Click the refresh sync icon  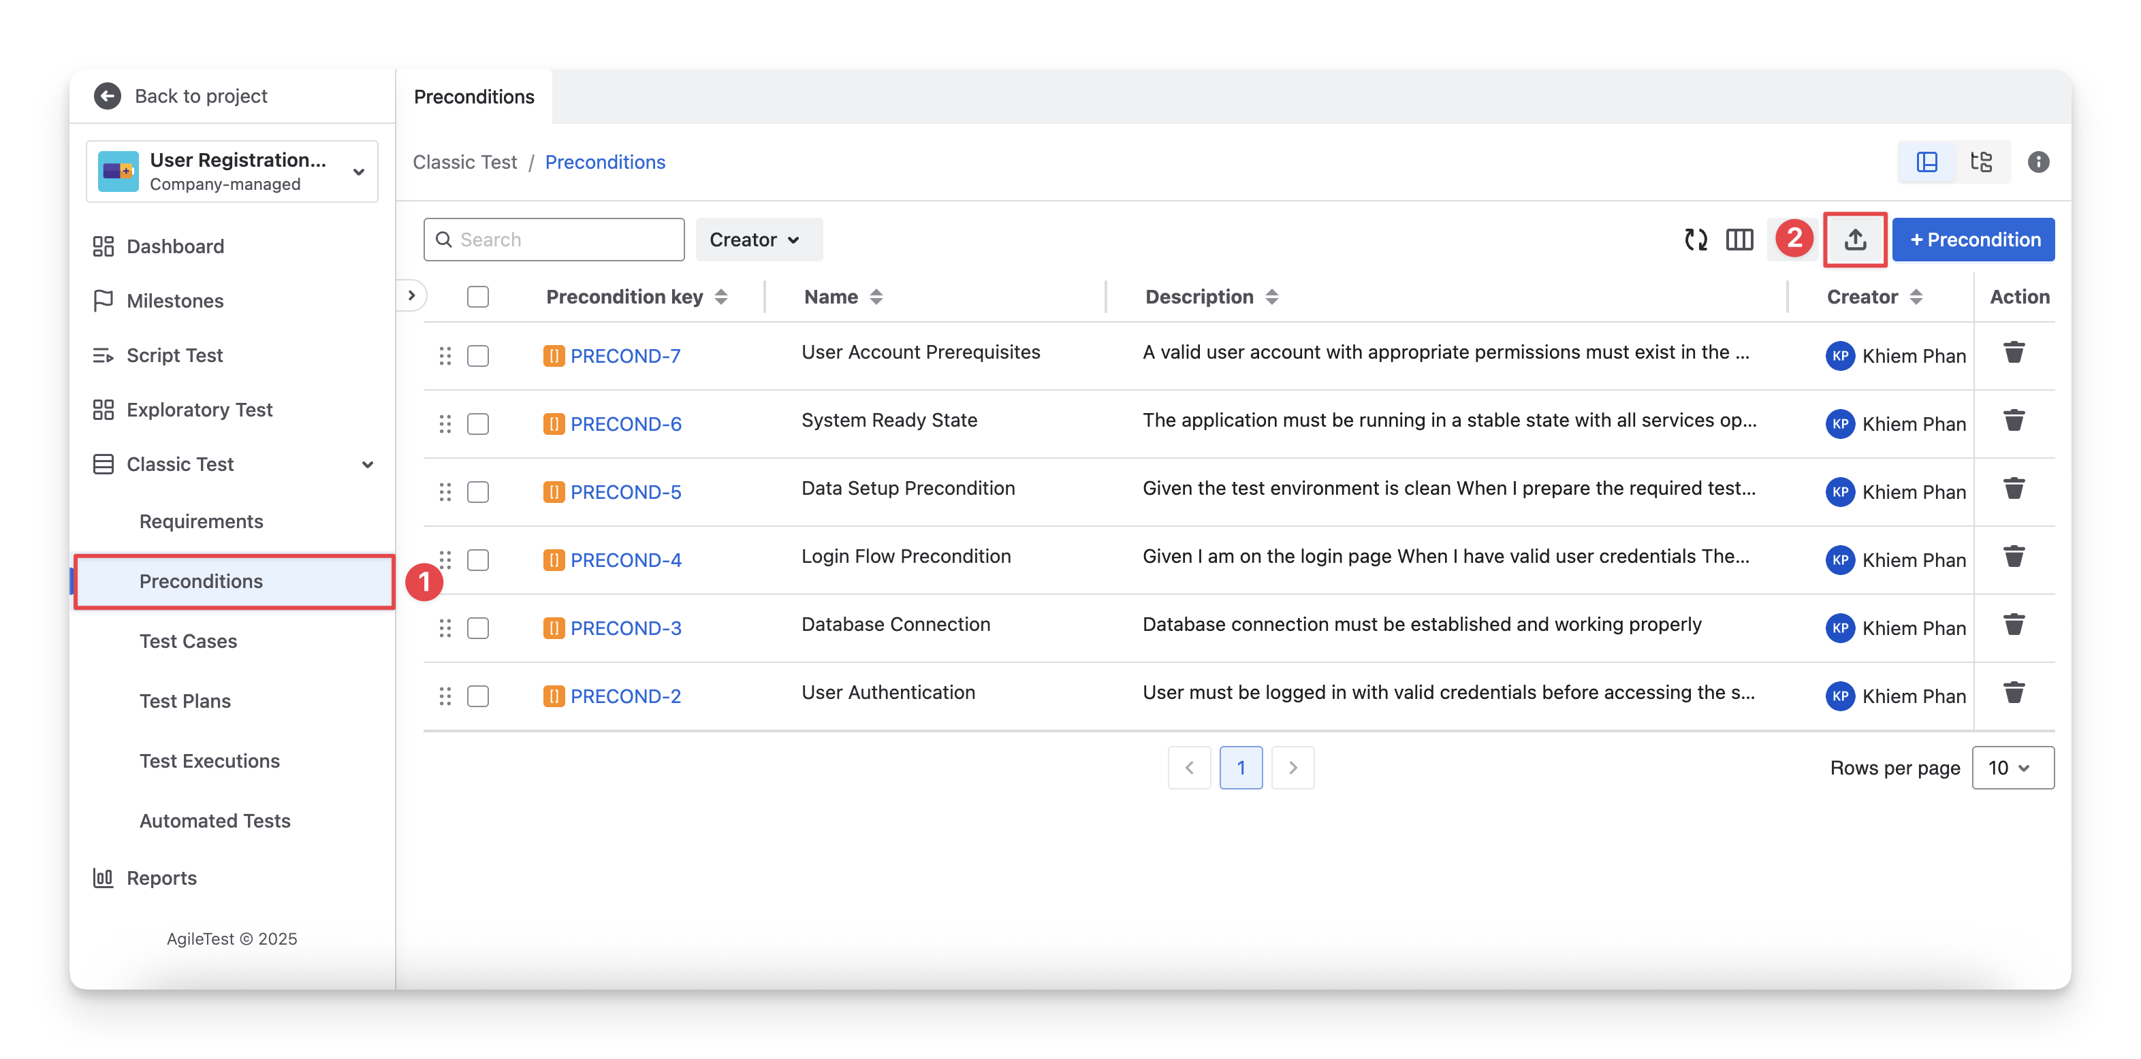[x=1696, y=240]
